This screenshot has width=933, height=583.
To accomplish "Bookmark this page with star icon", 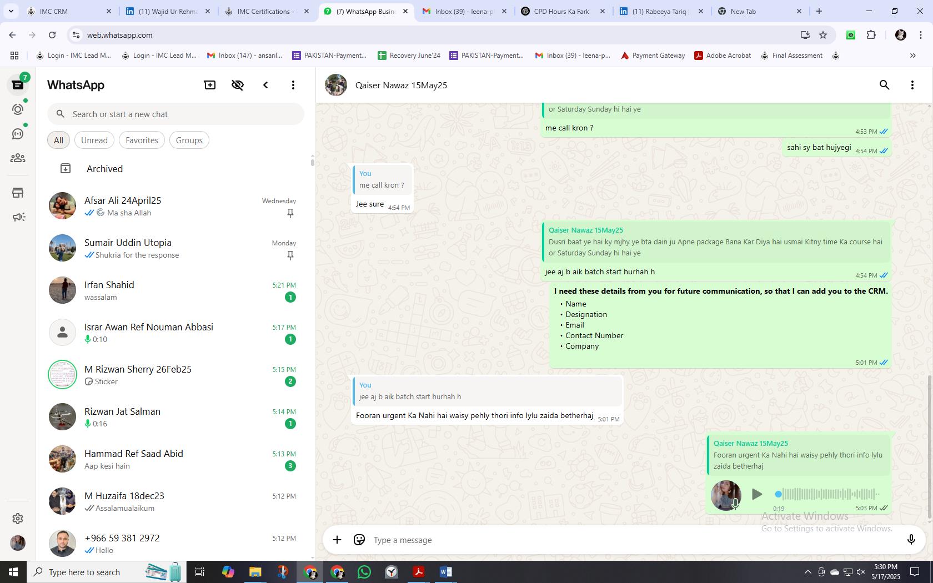I will coord(823,35).
